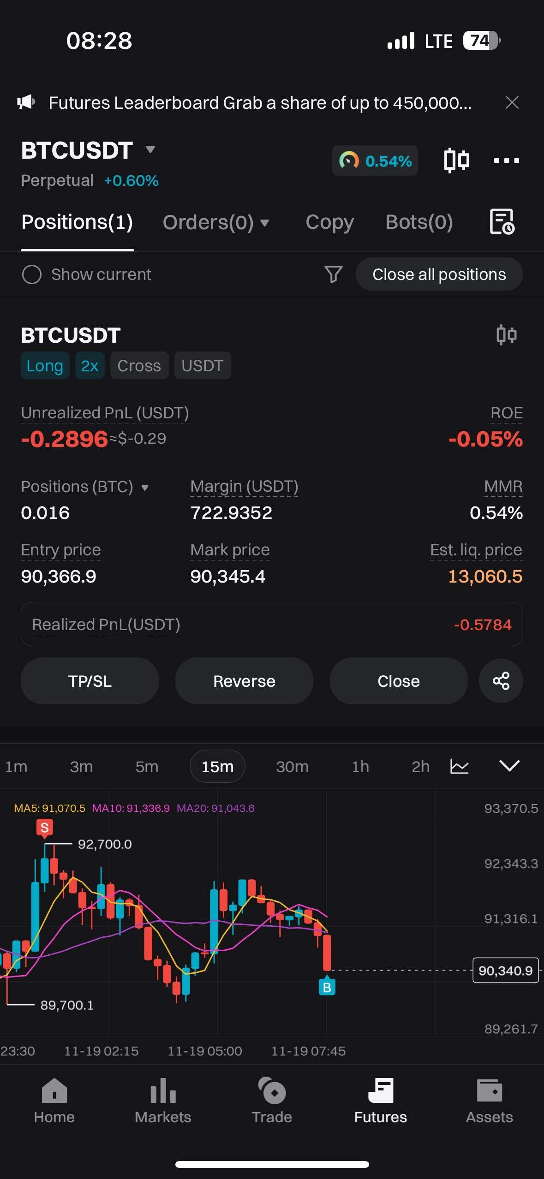
Task: Open the three-dot more options menu
Action: 506,161
